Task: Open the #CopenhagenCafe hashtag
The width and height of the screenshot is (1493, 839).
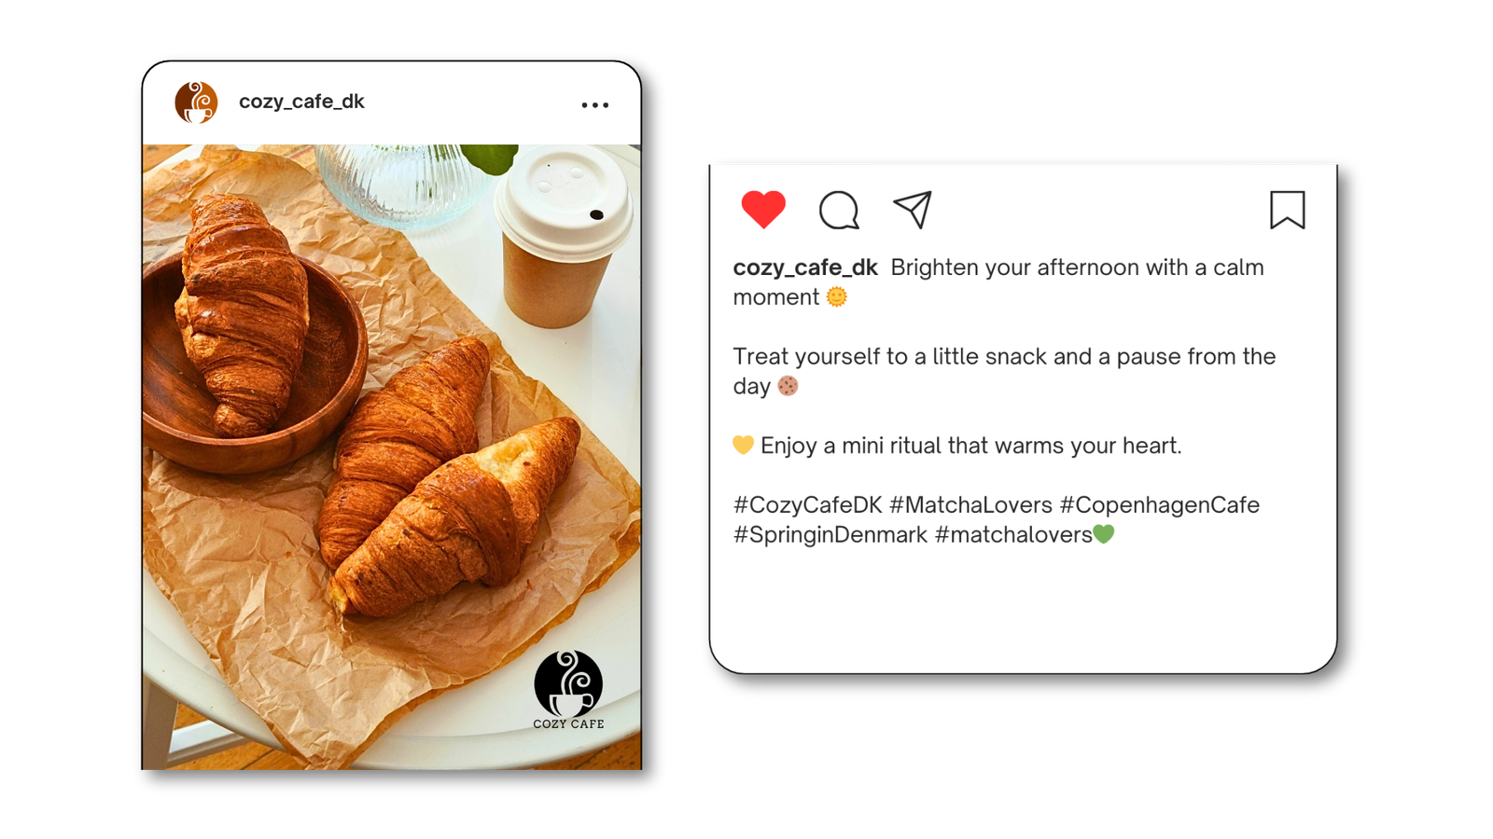Action: [x=1160, y=504]
